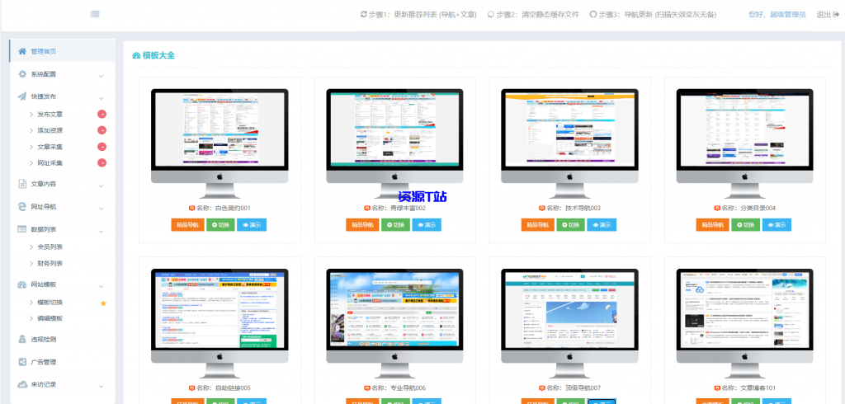The width and height of the screenshot is (845, 404).
Task: Click 切换 for template 白色简约001
Action: pyautogui.click(x=220, y=225)
